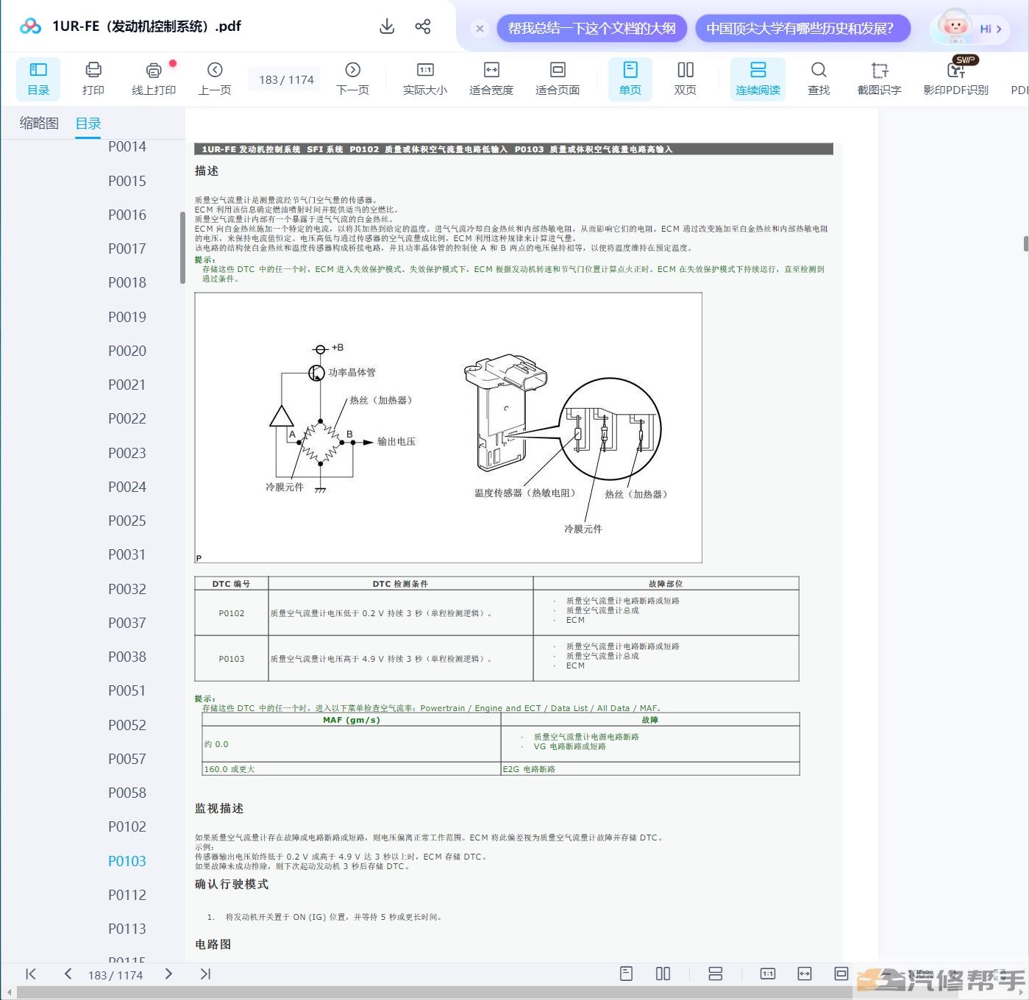Viewport: 1029px width, 1000px height.
Task: Go to next page with 下一页
Action: coord(352,79)
